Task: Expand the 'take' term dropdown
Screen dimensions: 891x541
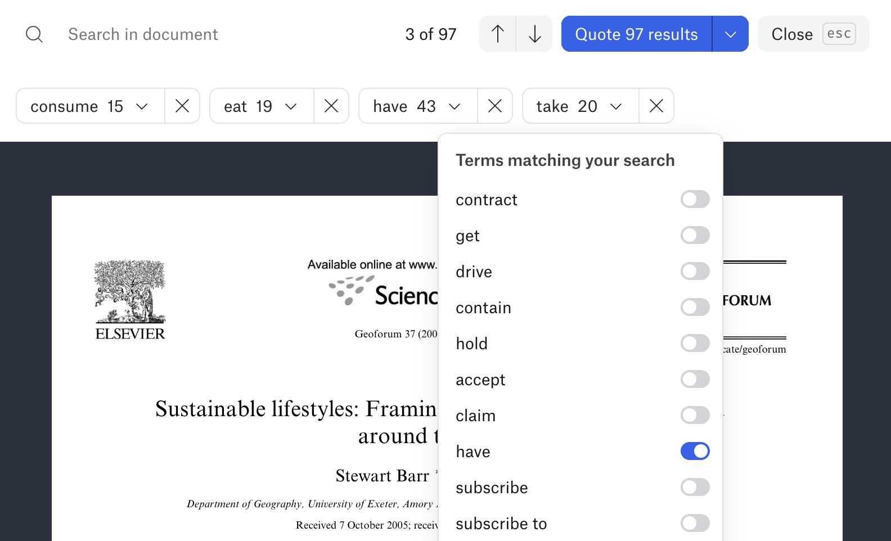Action: pos(616,106)
